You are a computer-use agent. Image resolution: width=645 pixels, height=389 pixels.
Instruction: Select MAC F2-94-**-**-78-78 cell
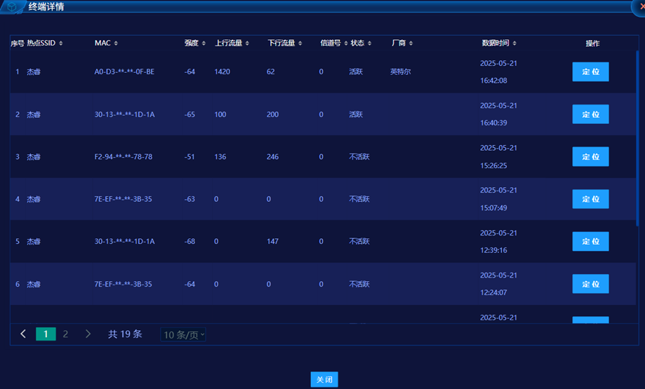click(x=124, y=157)
